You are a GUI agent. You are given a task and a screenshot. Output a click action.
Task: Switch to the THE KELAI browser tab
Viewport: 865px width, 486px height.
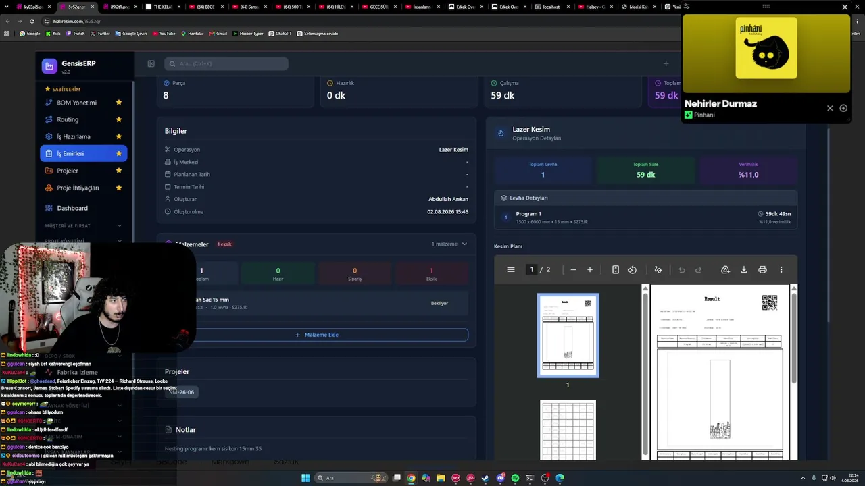(164, 7)
